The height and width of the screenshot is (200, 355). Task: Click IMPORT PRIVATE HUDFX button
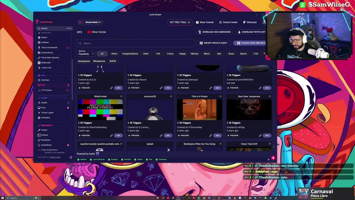[213, 43]
